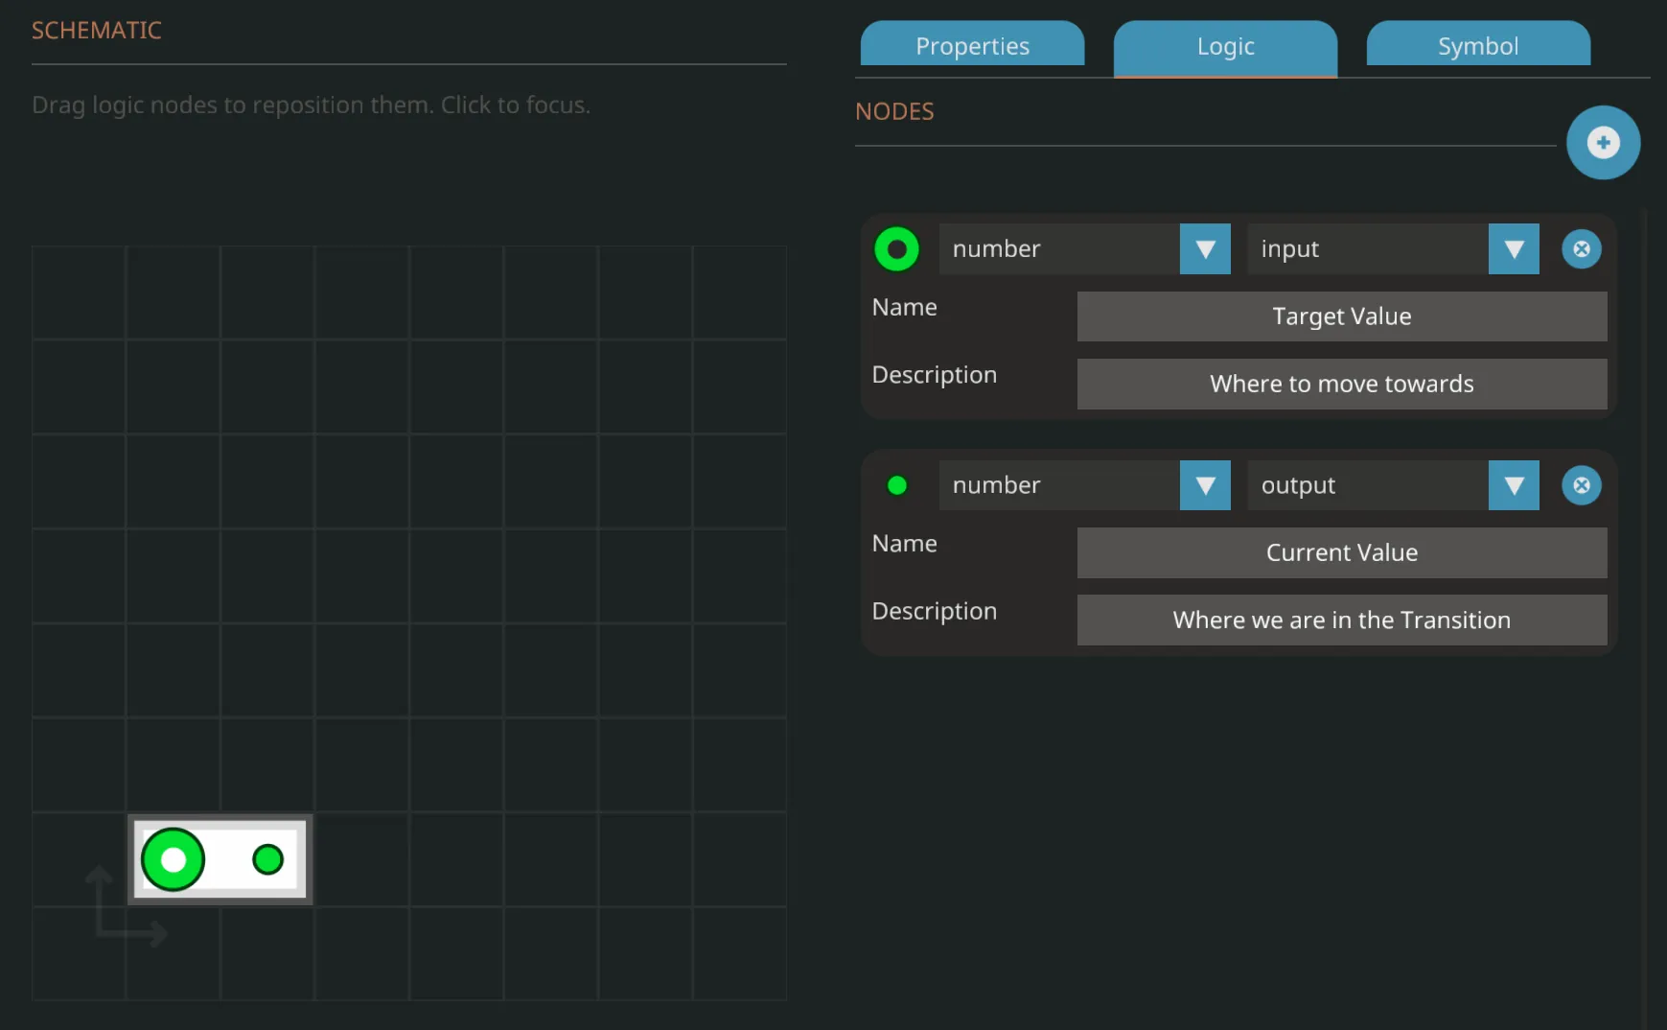Edit 'Where we are in the Transition' description

point(1341,620)
